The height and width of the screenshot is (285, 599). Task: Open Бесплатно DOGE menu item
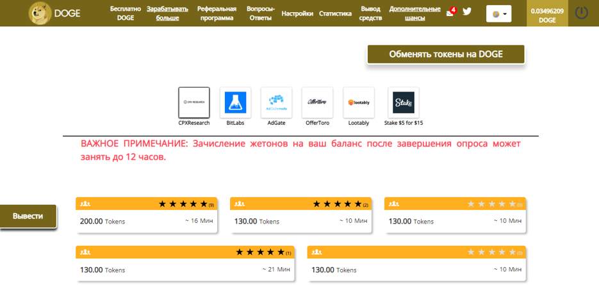pyautogui.click(x=126, y=13)
